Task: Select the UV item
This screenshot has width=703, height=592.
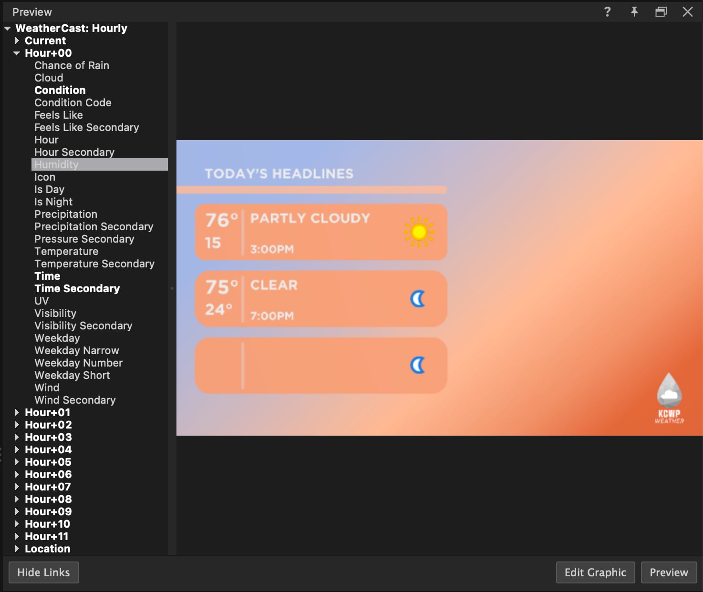Action: (x=41, y=301)
